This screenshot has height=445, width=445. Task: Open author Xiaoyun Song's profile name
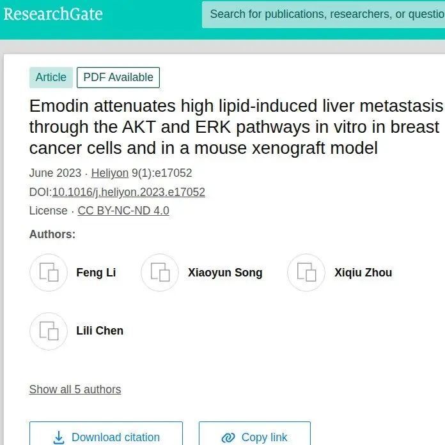(225, 273)
